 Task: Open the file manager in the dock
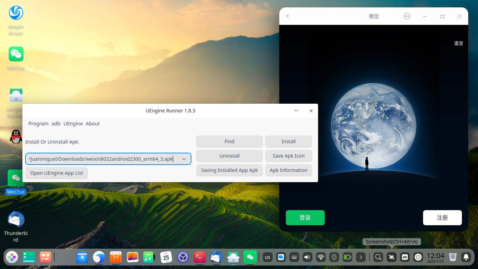82,257
